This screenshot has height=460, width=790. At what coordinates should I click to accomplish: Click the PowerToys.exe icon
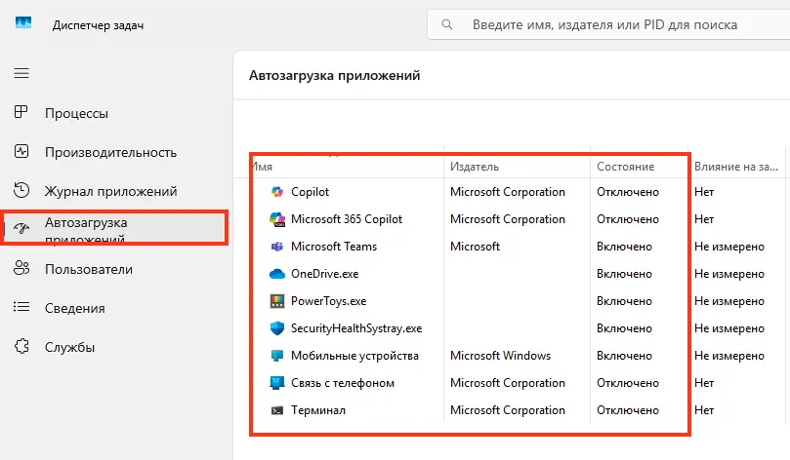pyautogui.click(x=277, y=300)
